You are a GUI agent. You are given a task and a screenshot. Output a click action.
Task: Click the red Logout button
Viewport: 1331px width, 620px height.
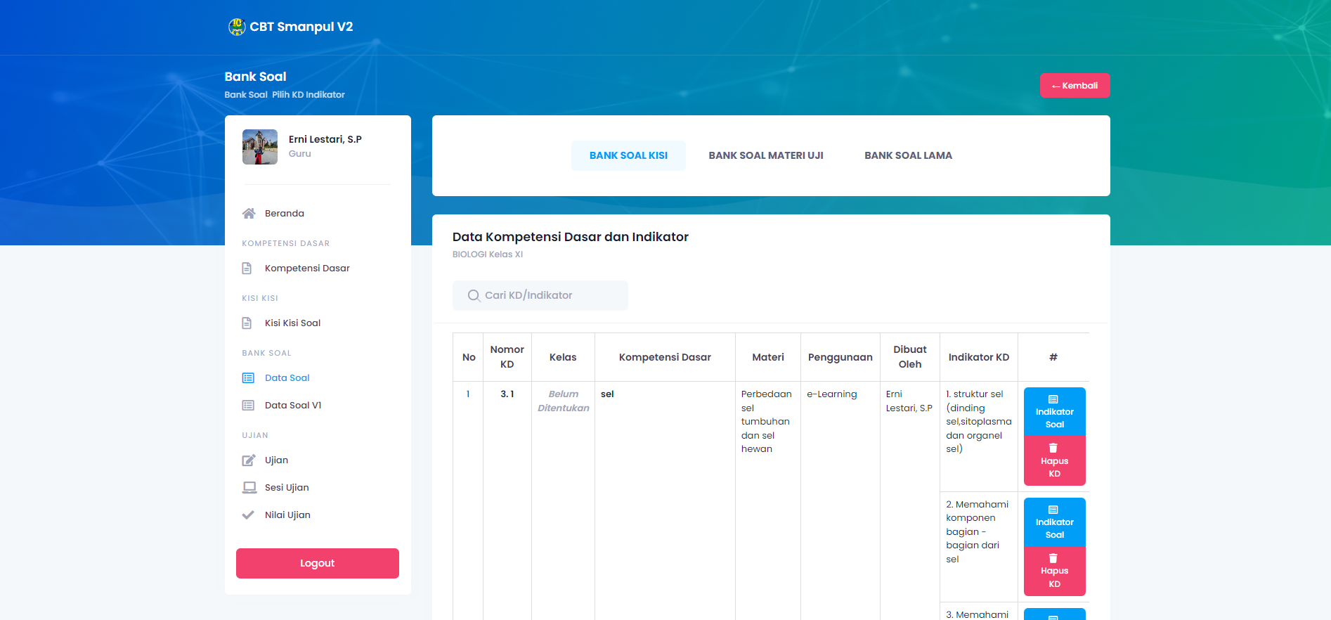(317, 563)
